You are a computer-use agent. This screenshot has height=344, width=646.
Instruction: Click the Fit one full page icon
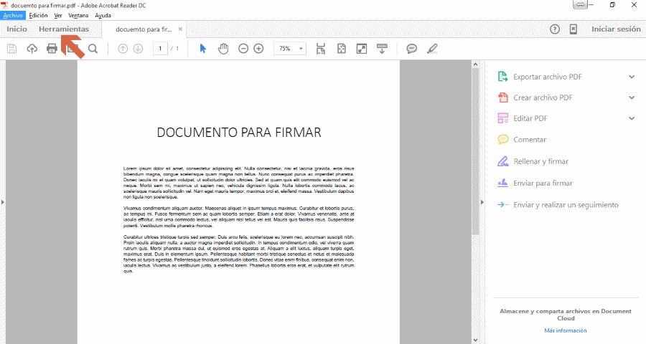[x=342, y=49]
